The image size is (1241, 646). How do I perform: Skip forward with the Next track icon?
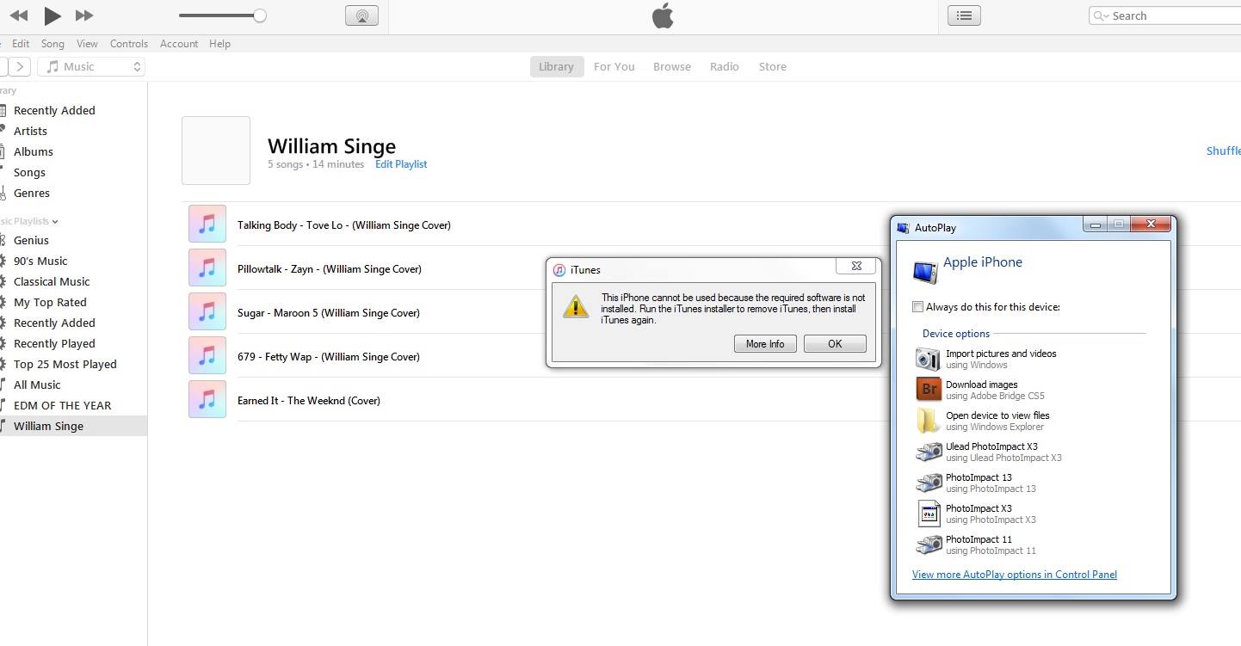pos(84,15)
